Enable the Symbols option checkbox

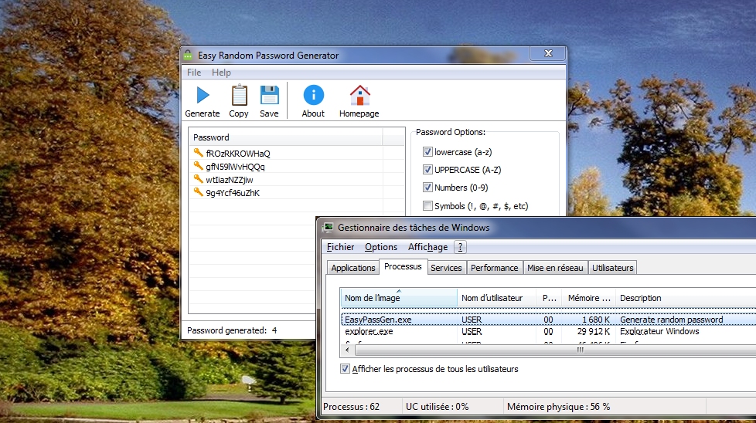pyautogui.click(x=427, y=205)
